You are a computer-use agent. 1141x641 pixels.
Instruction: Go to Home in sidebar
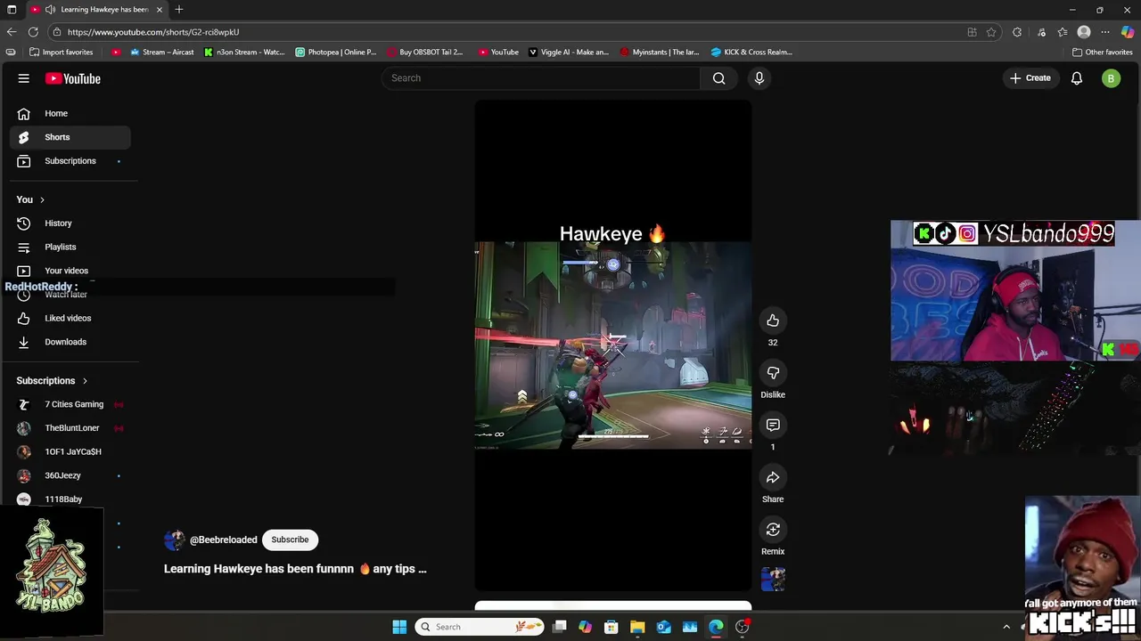pyautogui.click(x=70, y=113)
